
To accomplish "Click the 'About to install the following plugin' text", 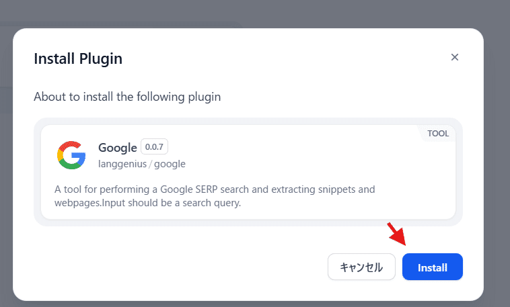I will [127, 97].
